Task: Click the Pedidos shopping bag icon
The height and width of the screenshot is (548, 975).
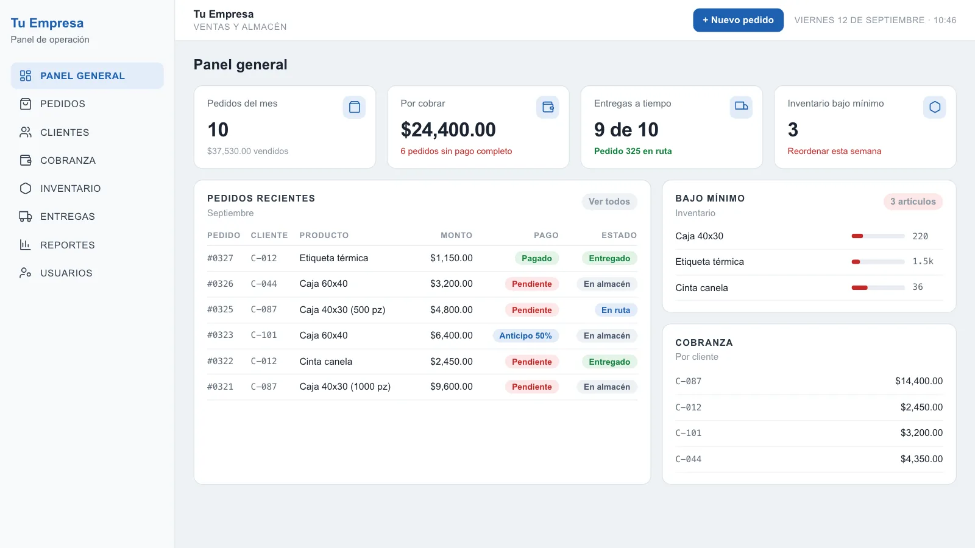Action: point(26,104)
